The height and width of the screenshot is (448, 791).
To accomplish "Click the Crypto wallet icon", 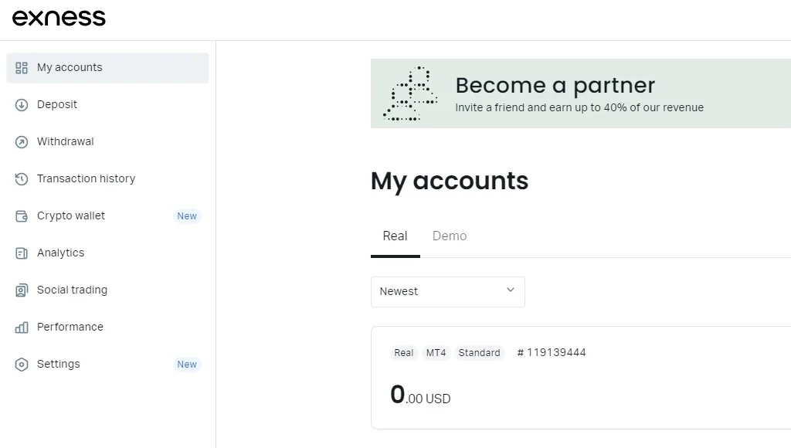I will click(x=22, y=216).
